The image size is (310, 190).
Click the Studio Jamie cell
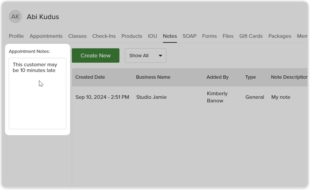pos(151,97)
